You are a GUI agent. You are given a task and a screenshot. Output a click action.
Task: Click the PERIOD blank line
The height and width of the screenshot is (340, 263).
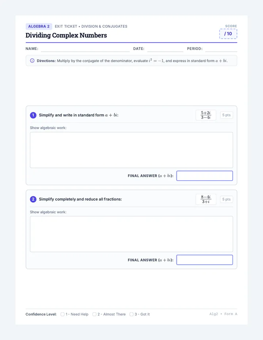[x=221, y=49]
